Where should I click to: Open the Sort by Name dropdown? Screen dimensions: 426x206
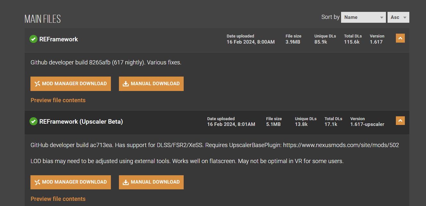[x=363, y=17]
